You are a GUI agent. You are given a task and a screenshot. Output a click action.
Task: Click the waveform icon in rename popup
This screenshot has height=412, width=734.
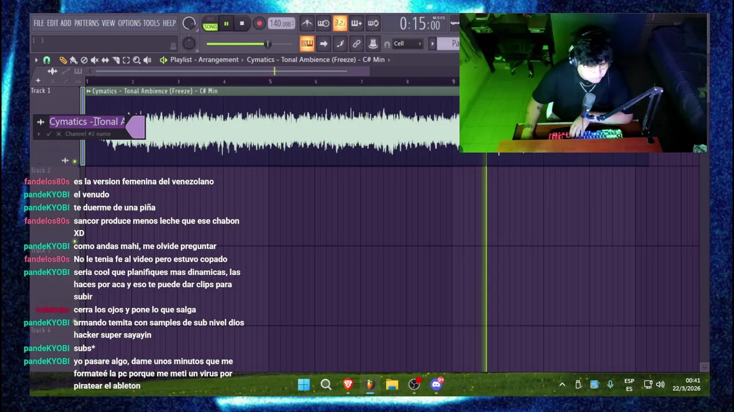41,122
